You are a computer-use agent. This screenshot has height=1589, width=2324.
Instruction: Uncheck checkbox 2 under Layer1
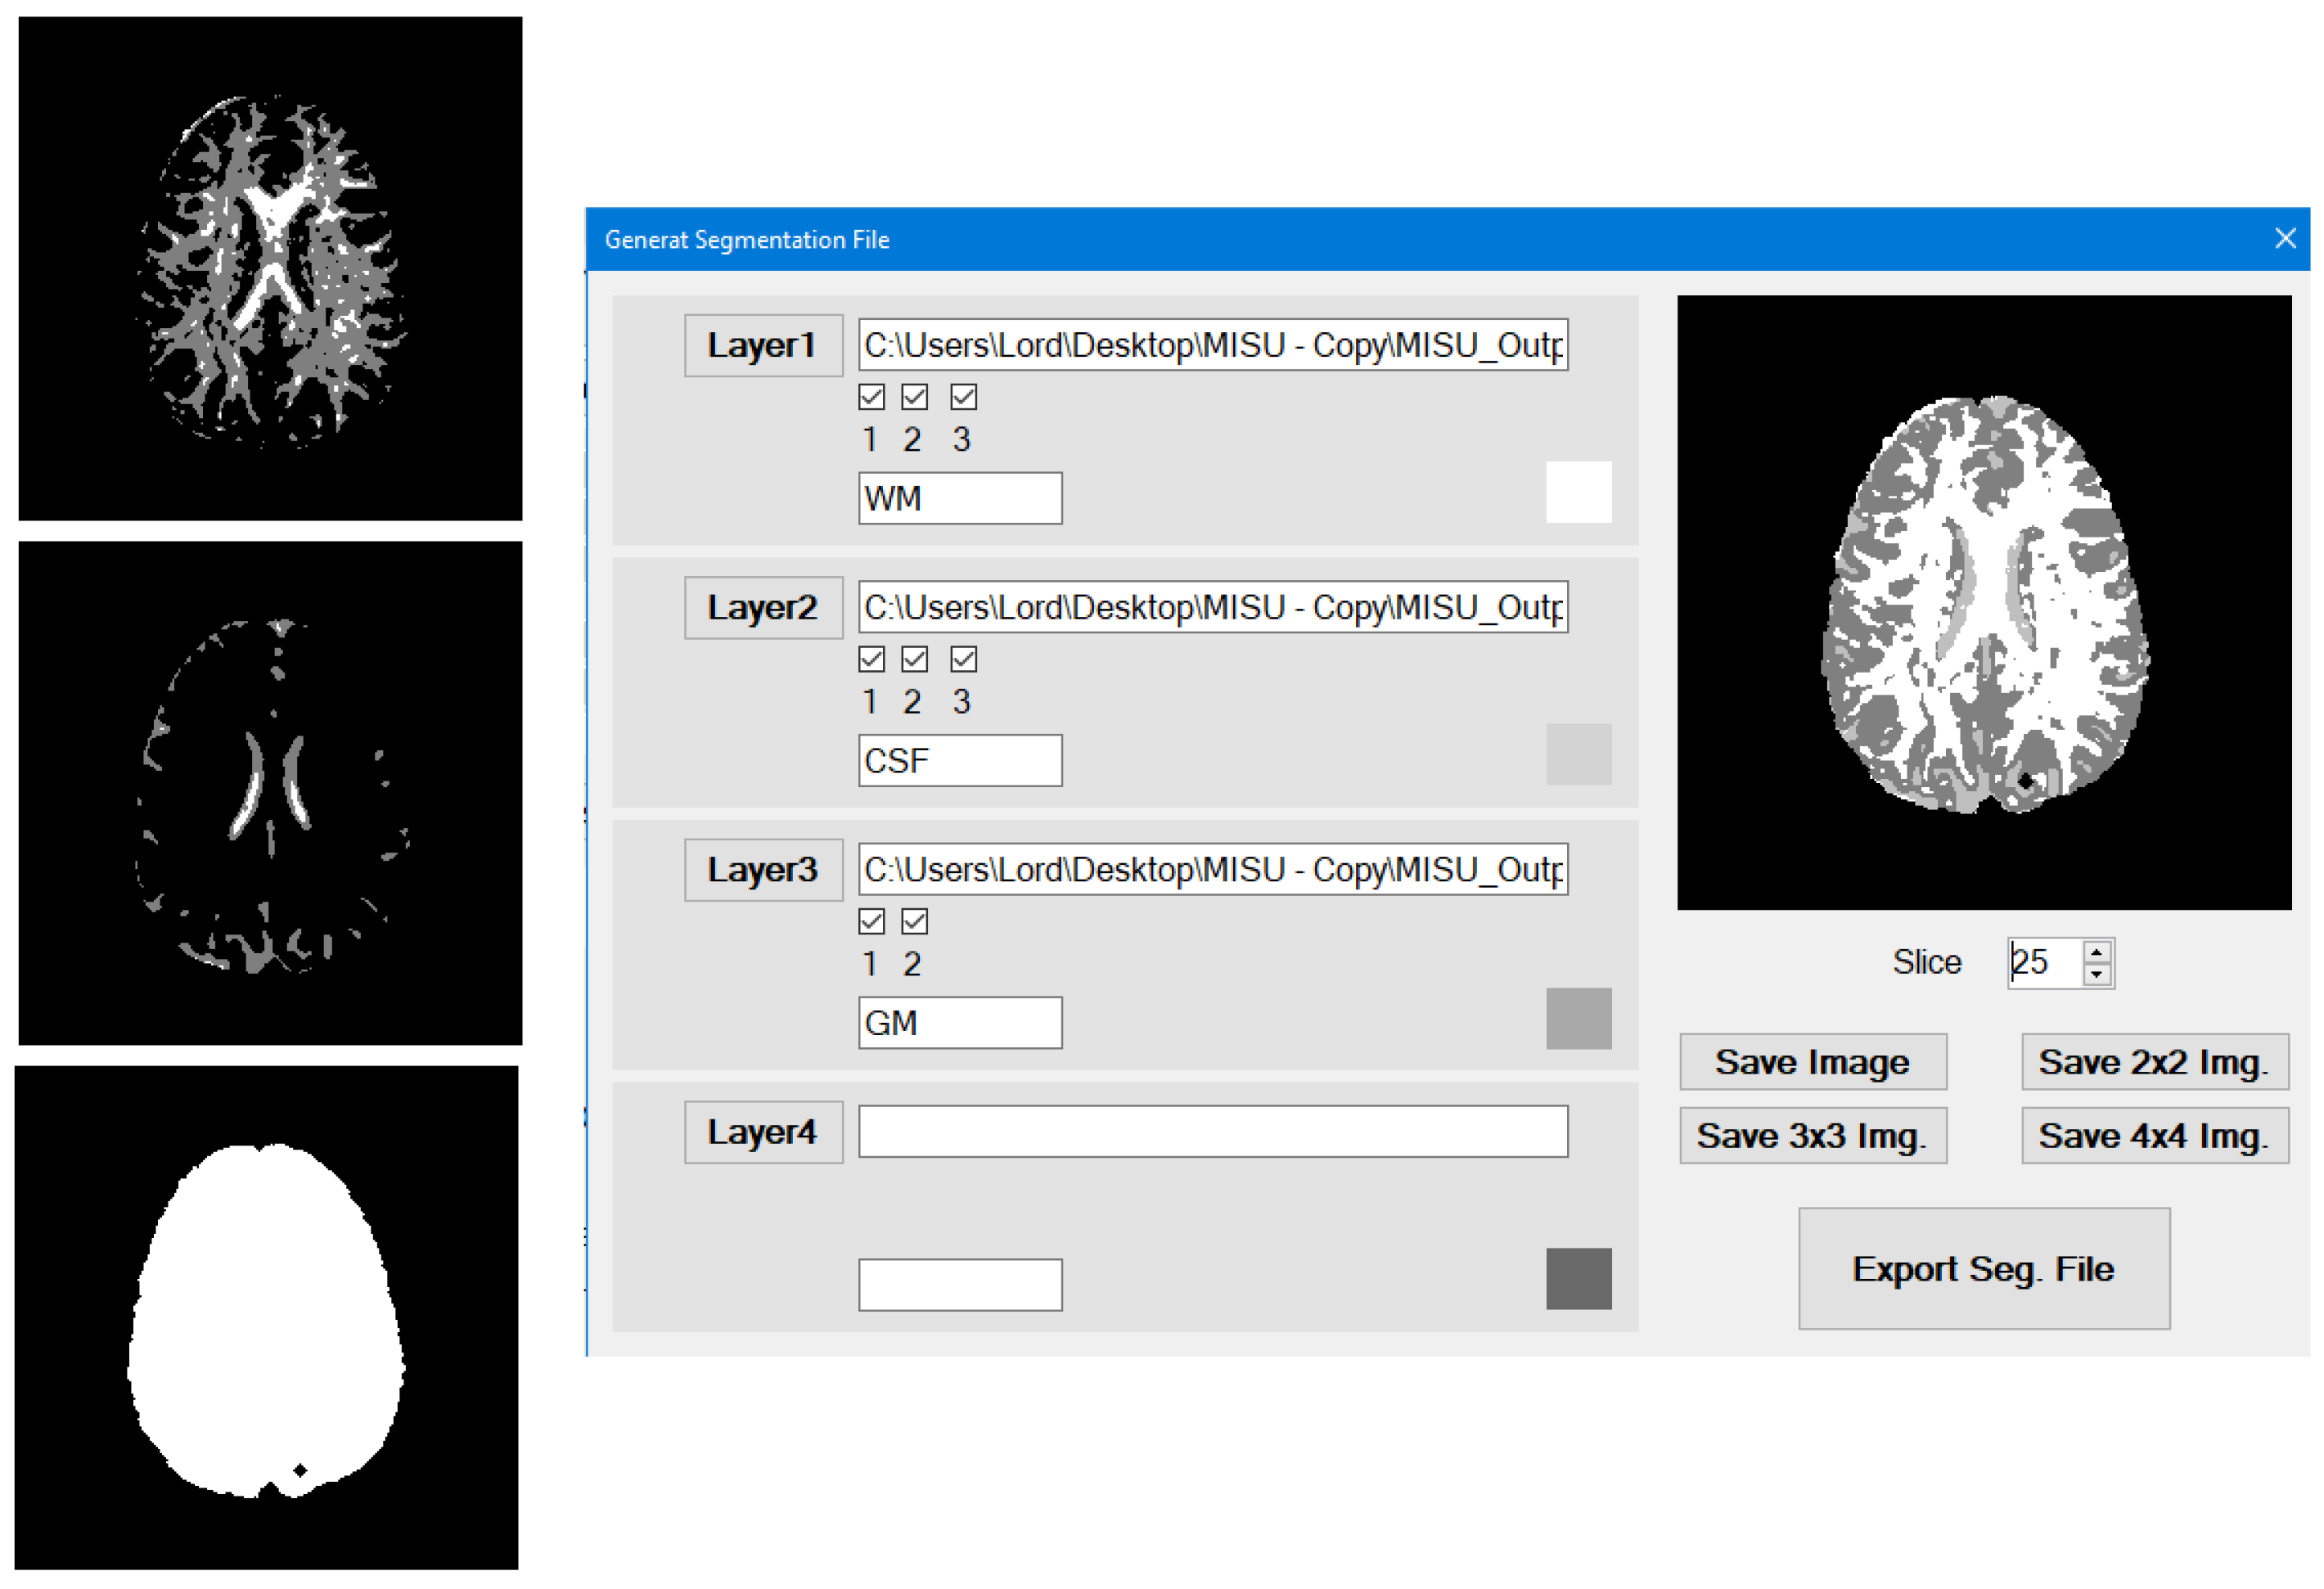pos(913,397)
